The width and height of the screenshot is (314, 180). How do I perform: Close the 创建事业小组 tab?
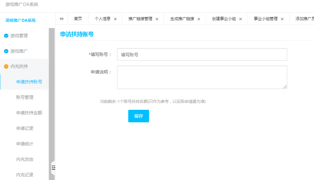pyautogui.click(x=241, y=19)
